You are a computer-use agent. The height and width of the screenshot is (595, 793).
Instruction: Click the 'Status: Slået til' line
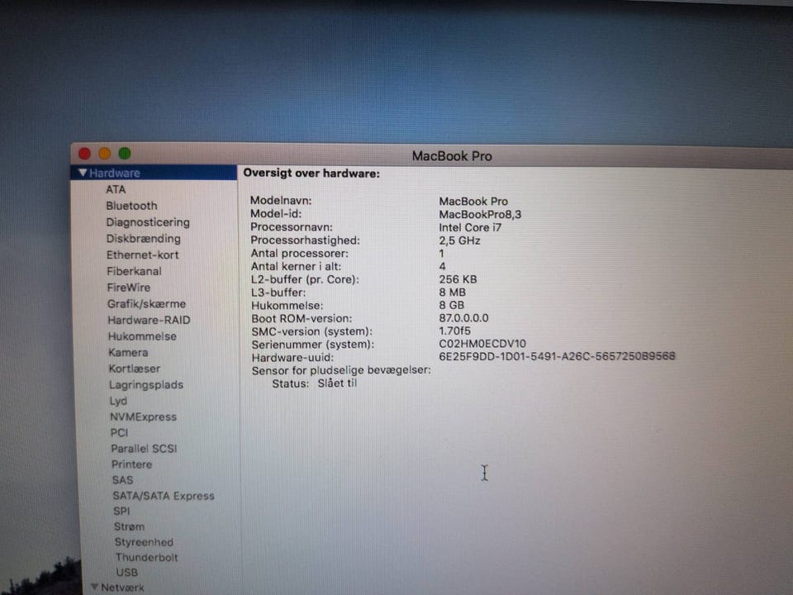315,383
